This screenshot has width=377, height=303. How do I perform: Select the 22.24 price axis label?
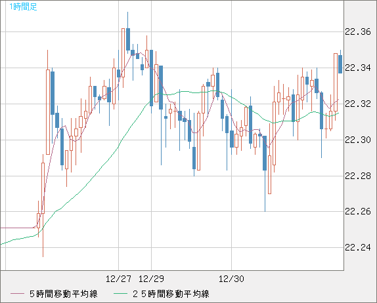click(358, 247)
